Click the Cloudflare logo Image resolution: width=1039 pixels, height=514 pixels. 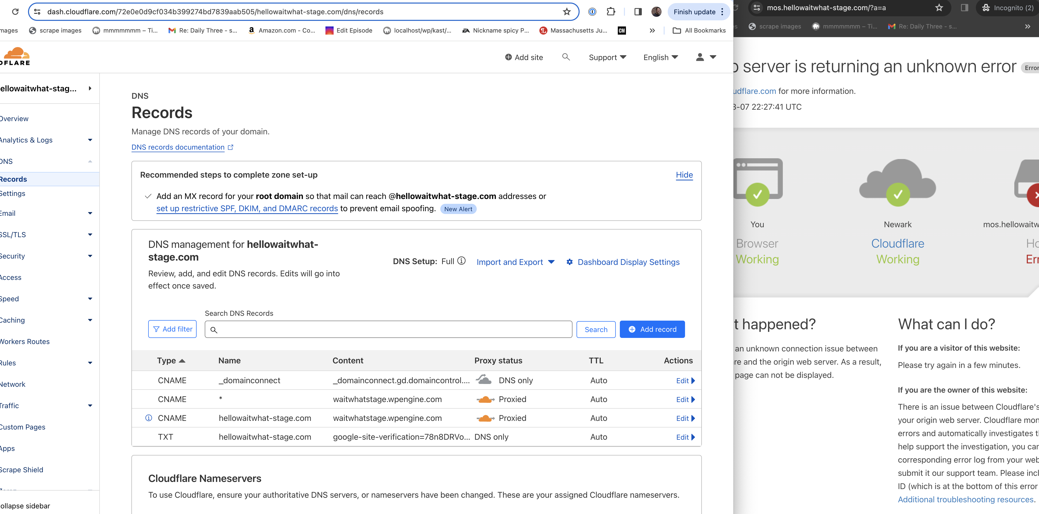pos(15,56)
